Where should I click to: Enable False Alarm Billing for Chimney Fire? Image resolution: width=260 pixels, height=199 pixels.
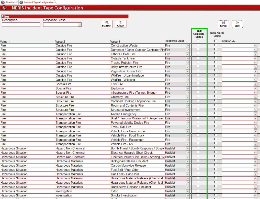tap(216, 97)
